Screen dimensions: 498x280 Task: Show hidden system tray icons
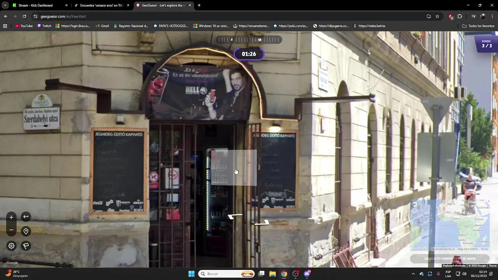coord(413,274)
